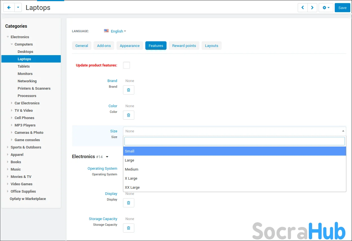
Task: Click the US flag language icon
Action: tap(106, 31)
